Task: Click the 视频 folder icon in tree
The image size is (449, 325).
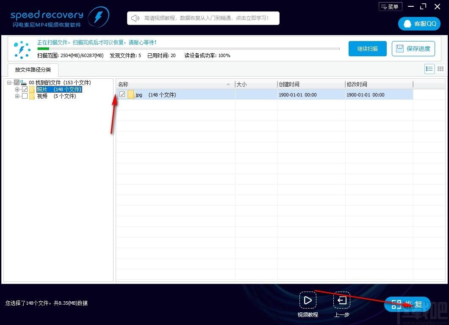Action: pos(32,96)
